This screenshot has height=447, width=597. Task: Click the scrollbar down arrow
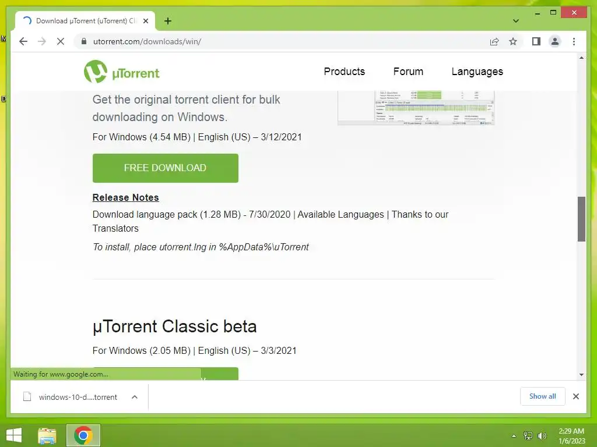coord(581,375)
